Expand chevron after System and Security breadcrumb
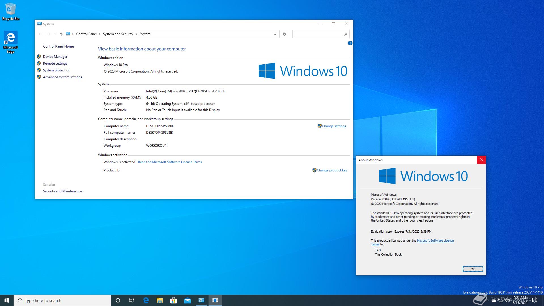The width and height of the screenshot is (544, 306). tap(136, 34)
